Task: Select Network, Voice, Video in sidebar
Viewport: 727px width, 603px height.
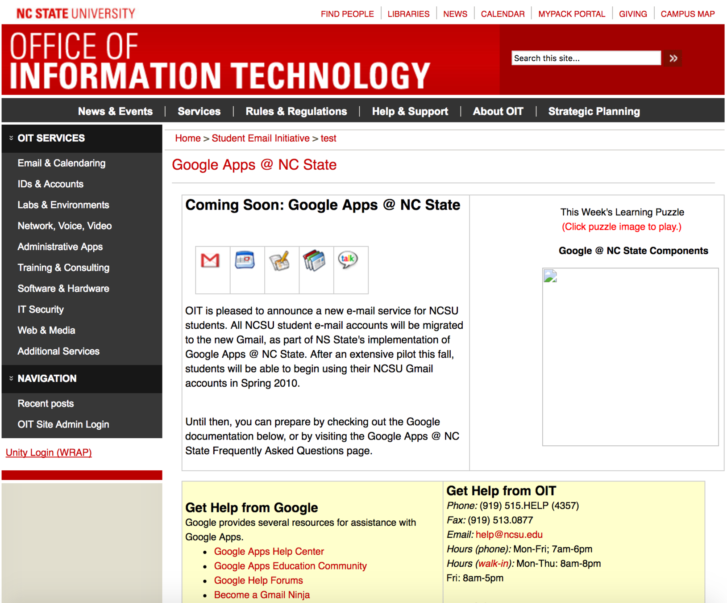Action: click(x=65, y=226)
